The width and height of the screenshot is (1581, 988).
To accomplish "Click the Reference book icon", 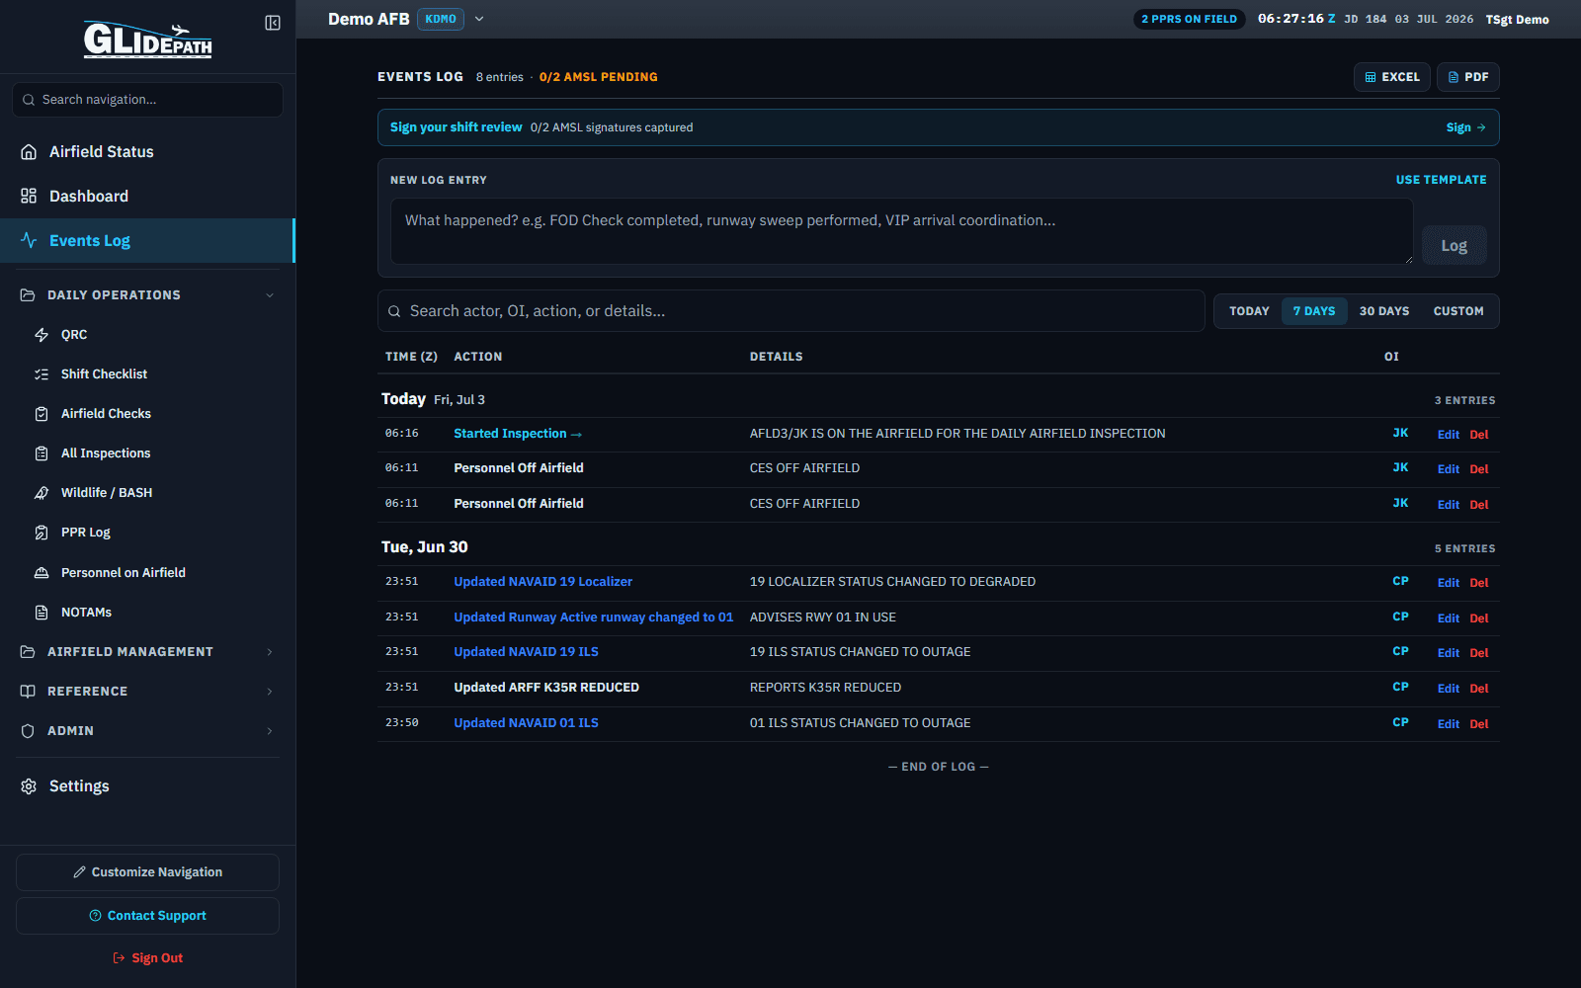I will [x=28, y=692].
